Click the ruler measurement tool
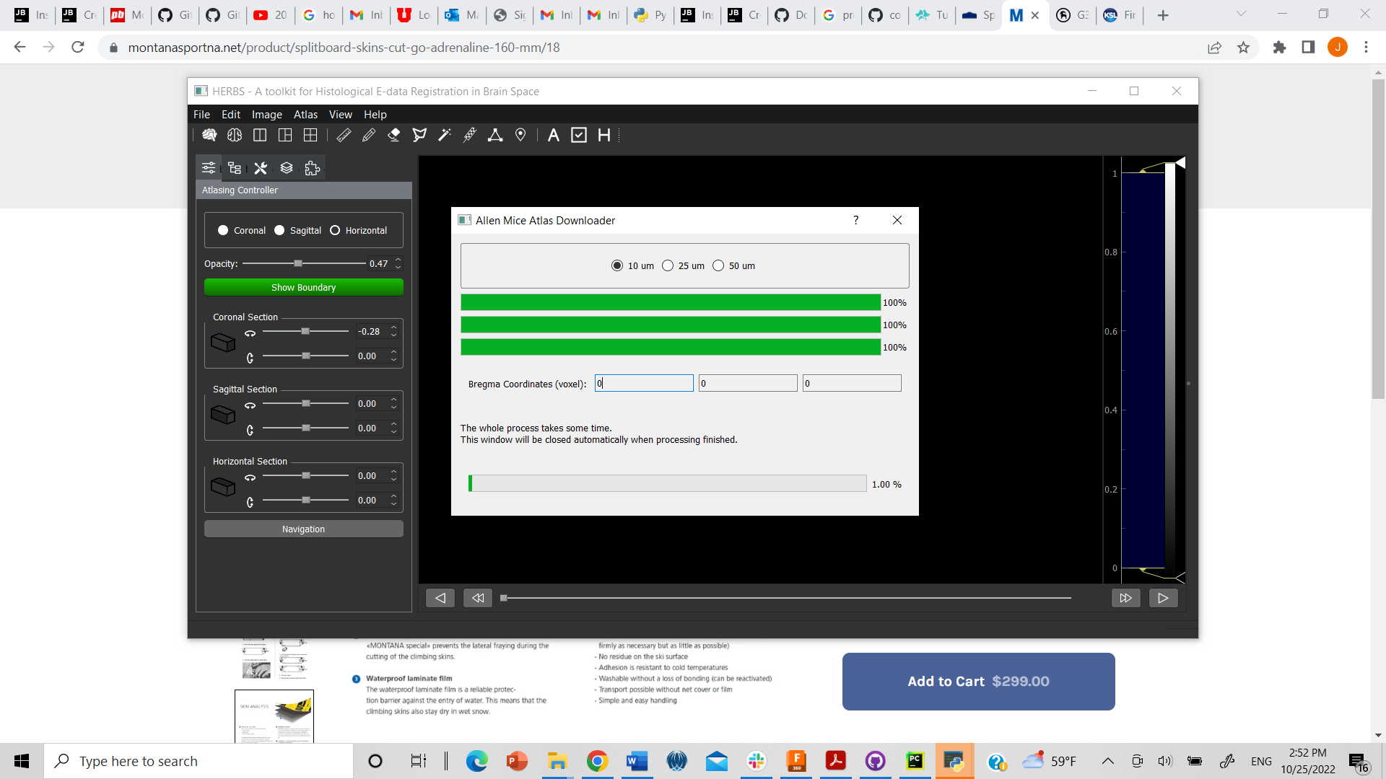 344,135
